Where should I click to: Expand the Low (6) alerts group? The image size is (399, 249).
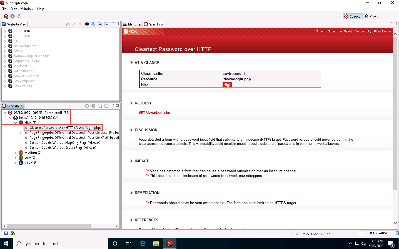[15, 158]
